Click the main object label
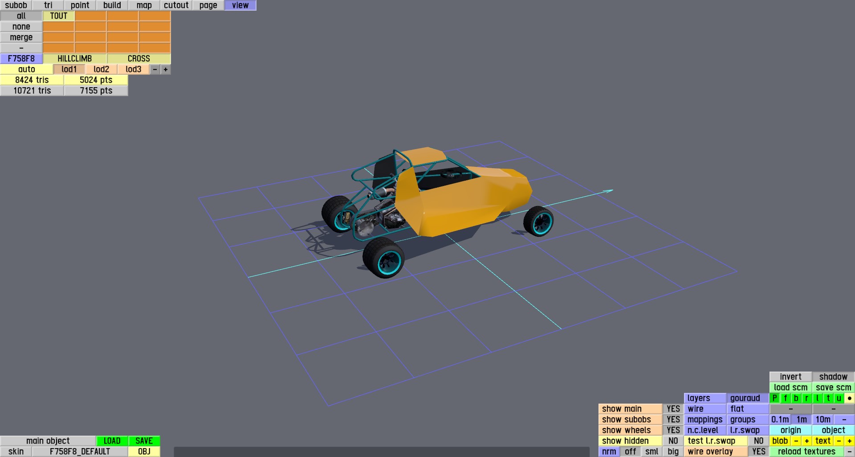Viewport: 855px width, 457px height. coord(48,441)
